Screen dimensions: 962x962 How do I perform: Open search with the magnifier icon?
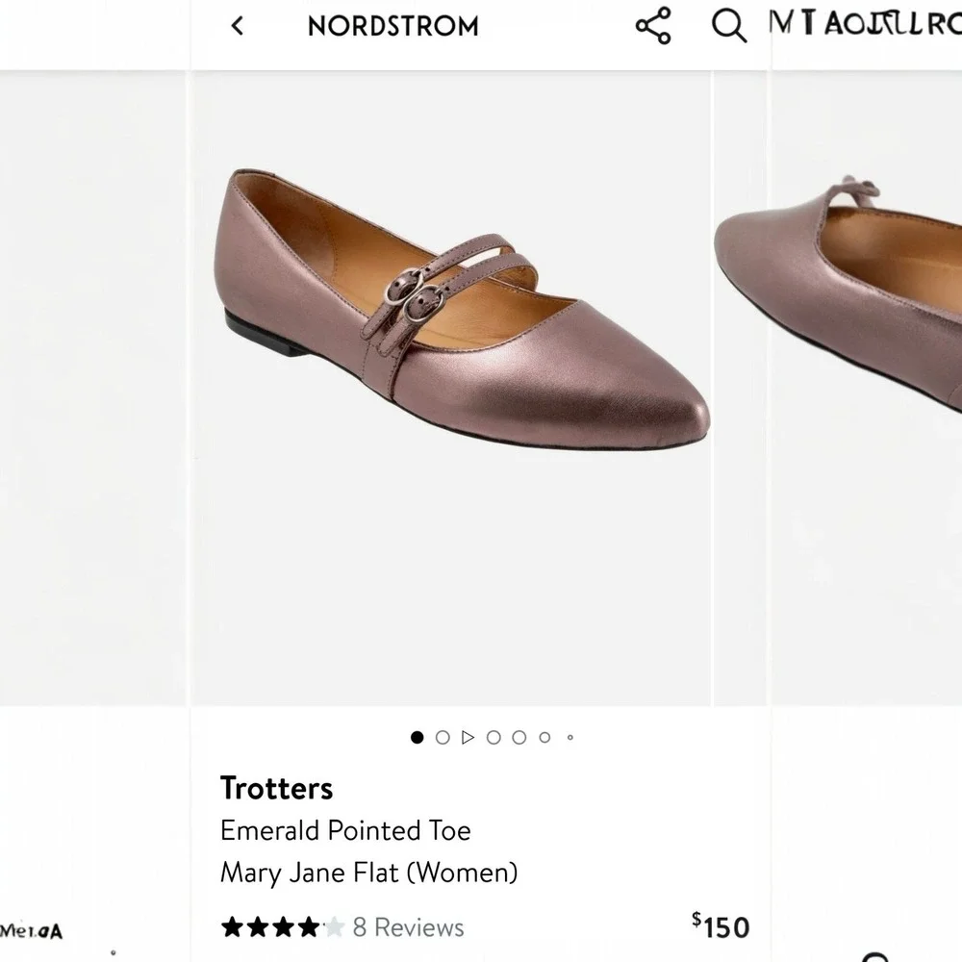[x=729, y=26]
